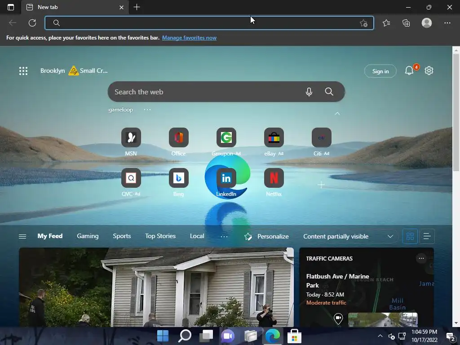Open the house news story image

tap(156, 287)
